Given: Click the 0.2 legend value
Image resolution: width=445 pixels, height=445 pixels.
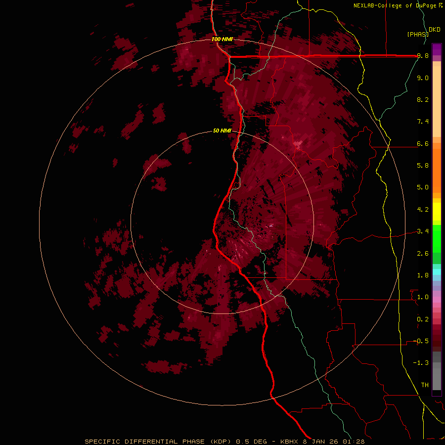Looking at the screenshot, I should tap(423, 319).
